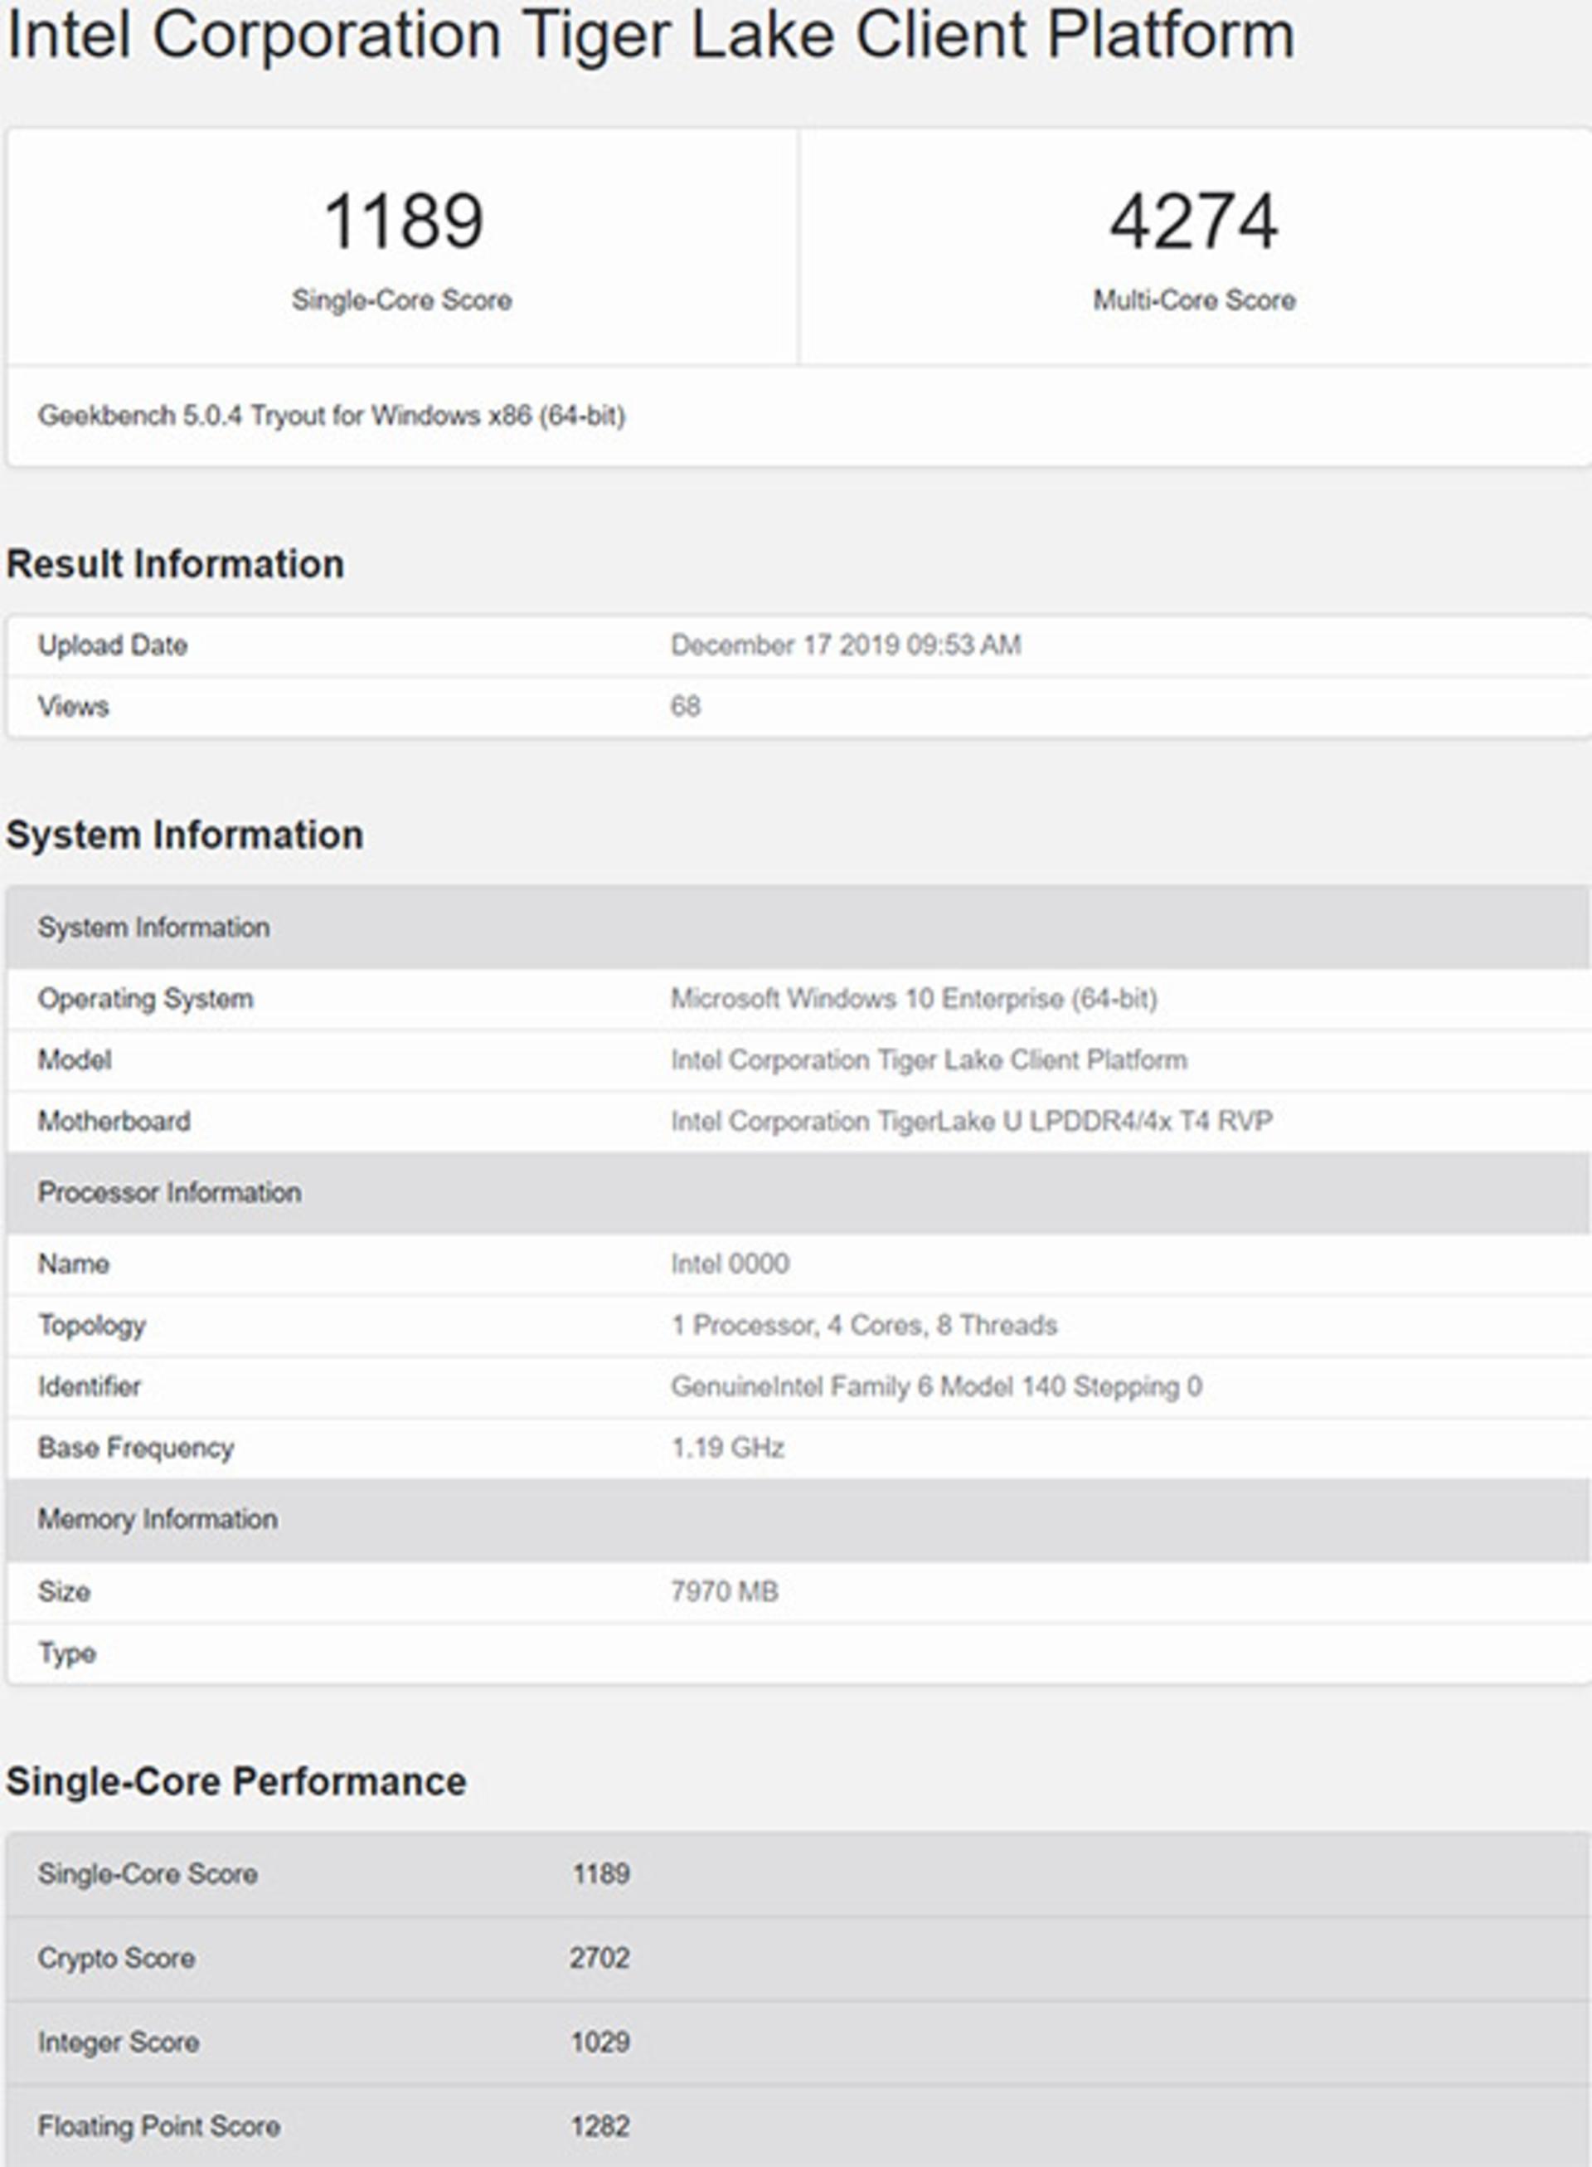Screen dimensions: 1592x2167
Task: Click the Intel Corporation Tiger Lake Client Platform title
Action: pyautogui.click(x=651, y=37)
